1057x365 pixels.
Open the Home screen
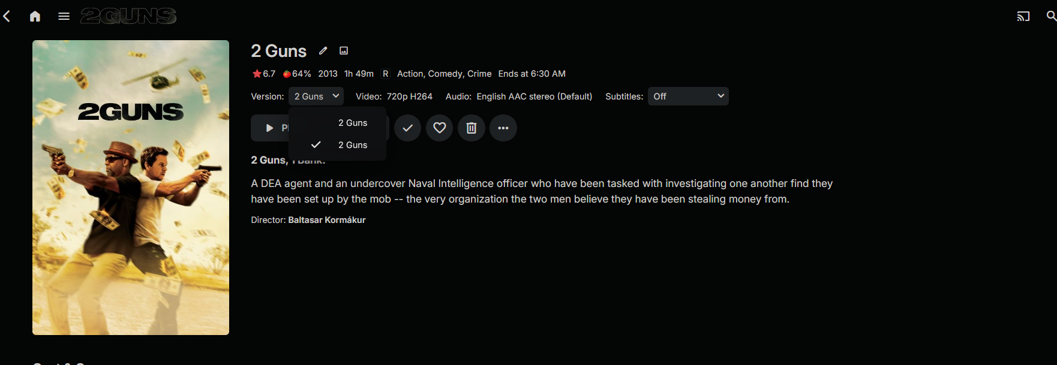click(35, 16)
